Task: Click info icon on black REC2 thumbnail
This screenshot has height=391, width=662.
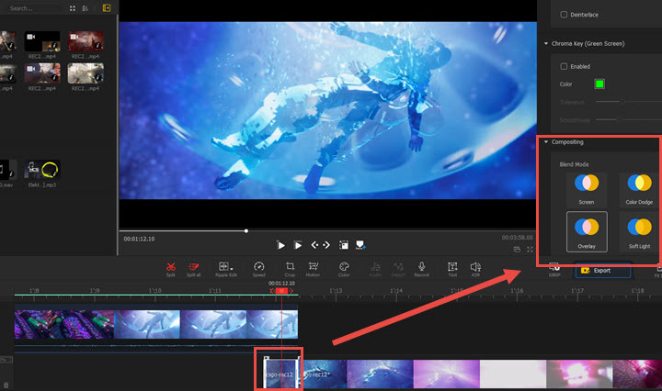Action: [x=54, y=46]
